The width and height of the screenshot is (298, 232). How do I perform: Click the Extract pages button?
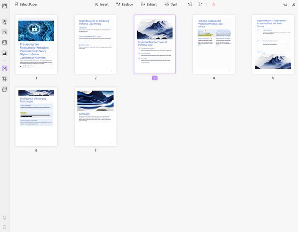click(x=149, y=4)
